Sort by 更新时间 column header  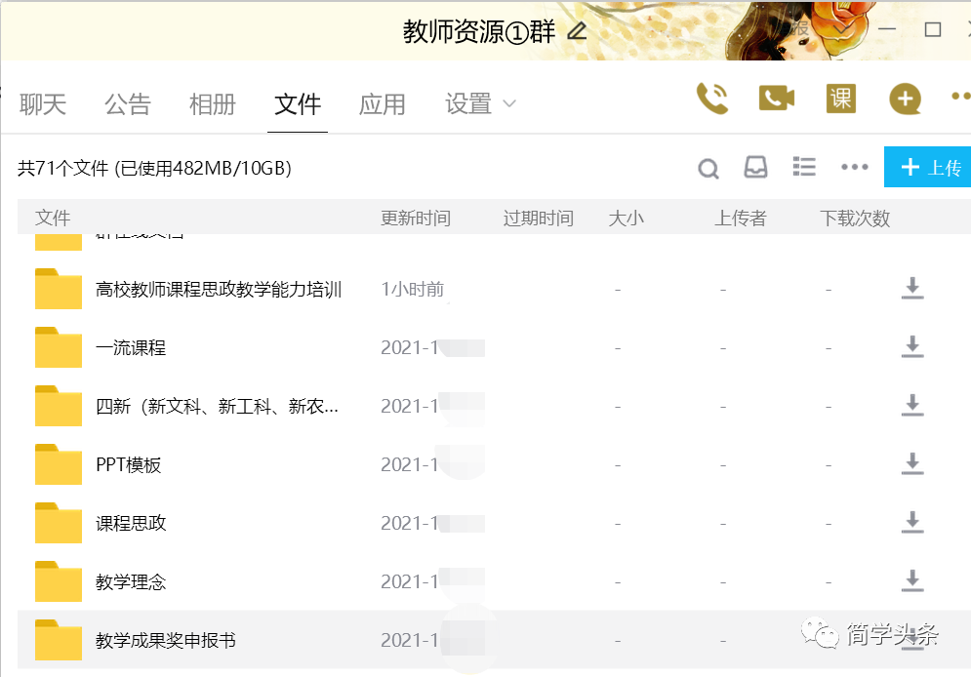tap(416, 218)
